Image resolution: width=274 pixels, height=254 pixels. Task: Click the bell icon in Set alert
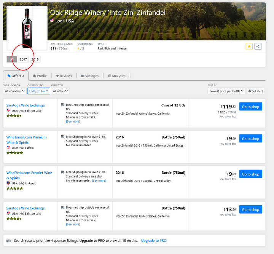pos(250,91)
